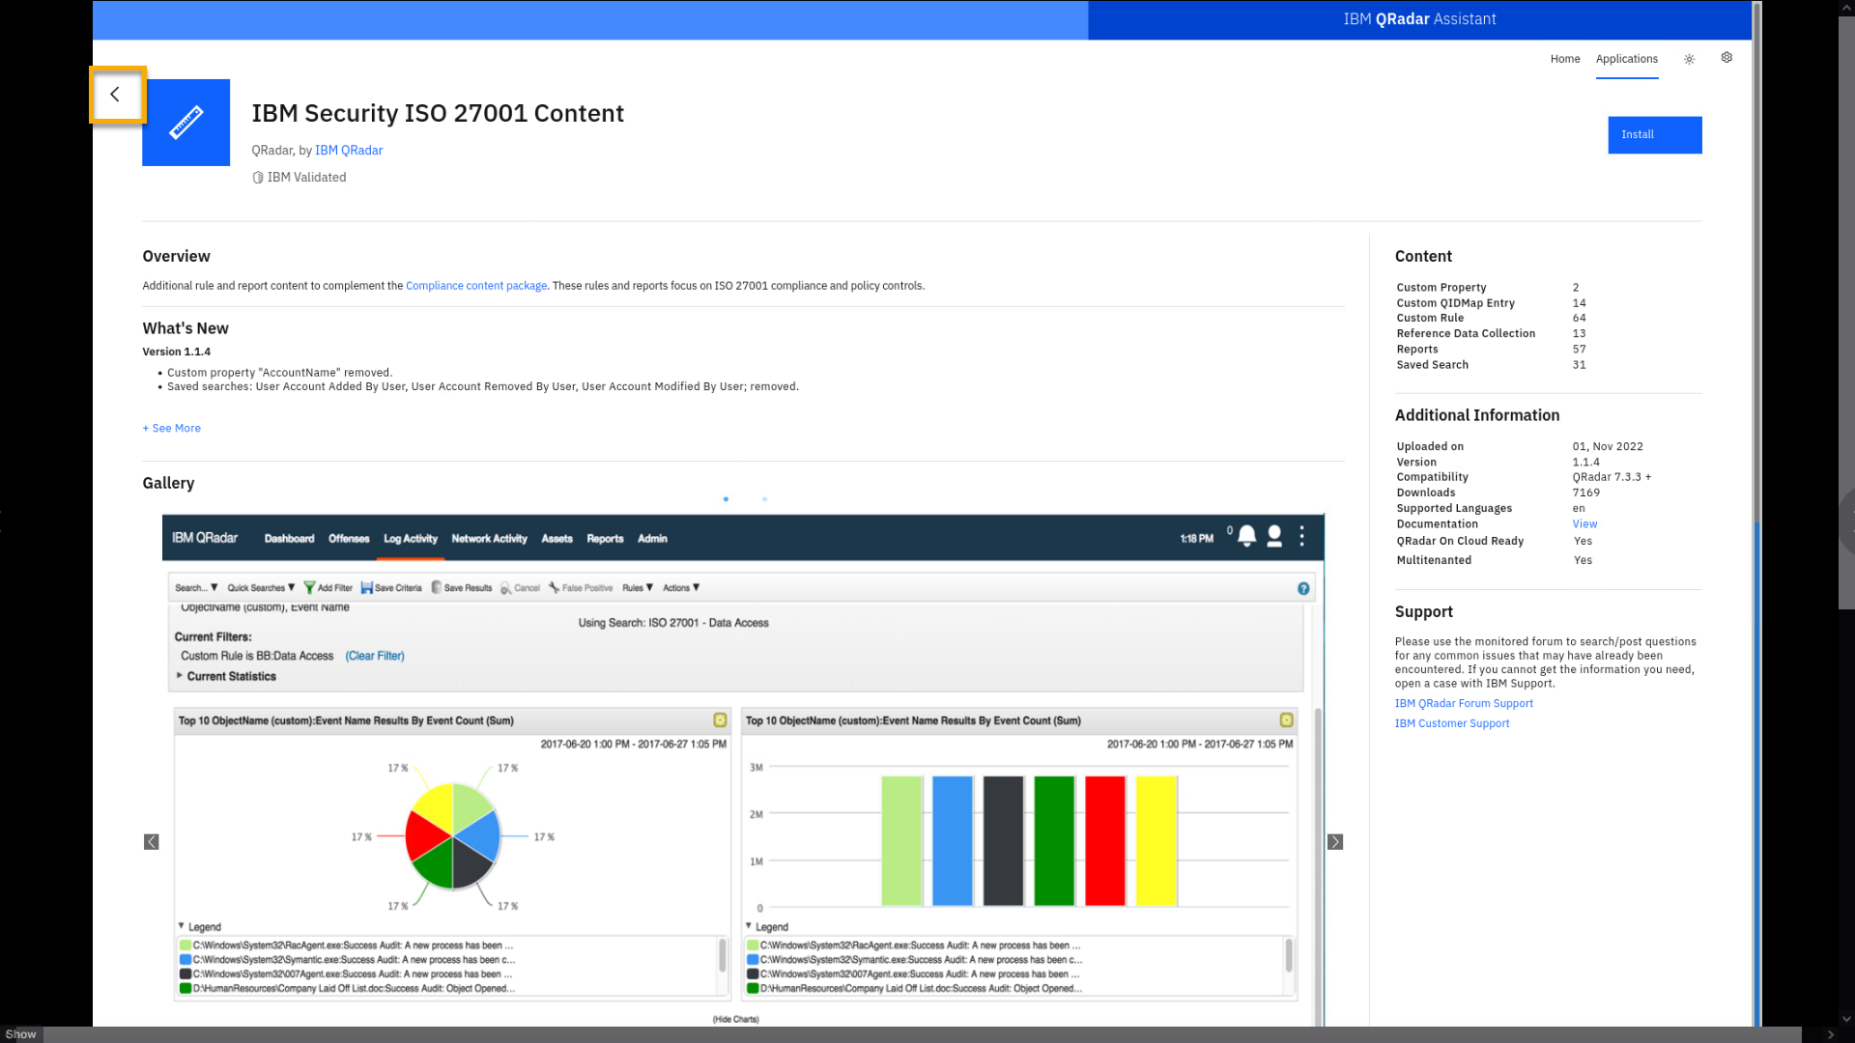Viewport: 1855px width, 1043px height.
Task: Click the ISO 27001 Content ruler icon
Action: click(185, 123)
